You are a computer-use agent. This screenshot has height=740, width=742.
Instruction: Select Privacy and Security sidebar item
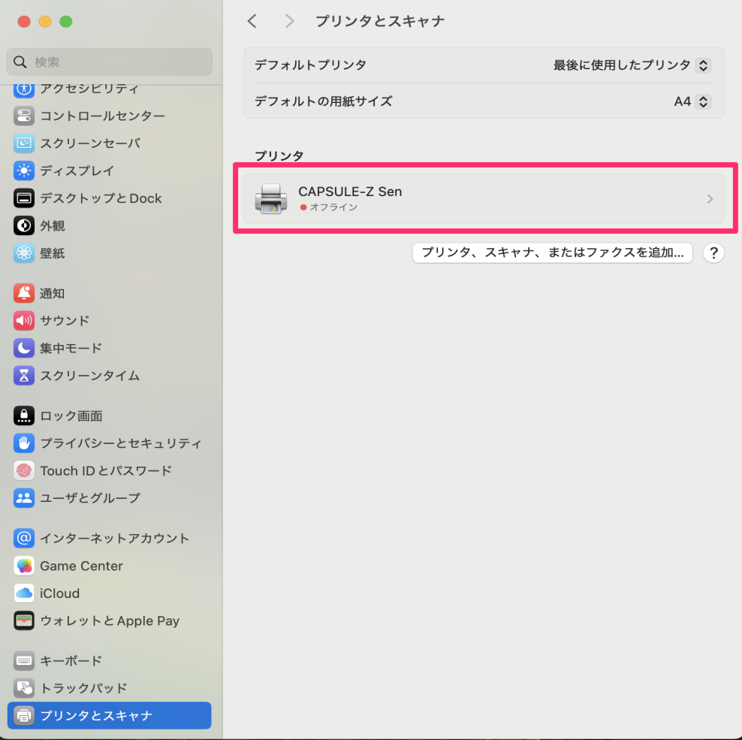pos(120,443)
